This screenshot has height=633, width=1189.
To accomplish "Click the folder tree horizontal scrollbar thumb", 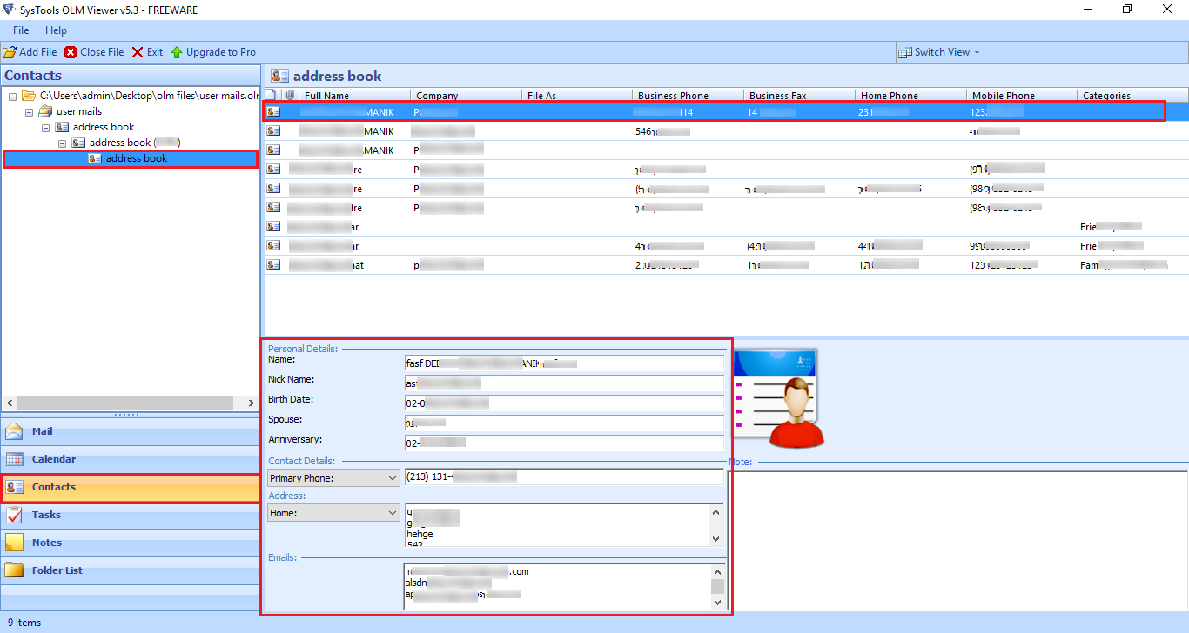I will pyautogui.click(x=124, y=403).
